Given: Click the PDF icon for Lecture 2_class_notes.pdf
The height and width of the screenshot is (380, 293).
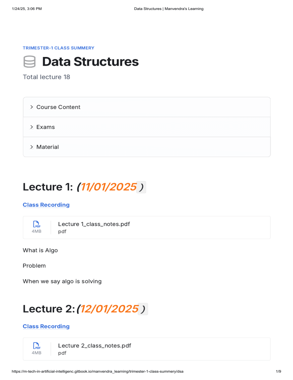Looking at the screenshot, I should click(x=37, y=346).
